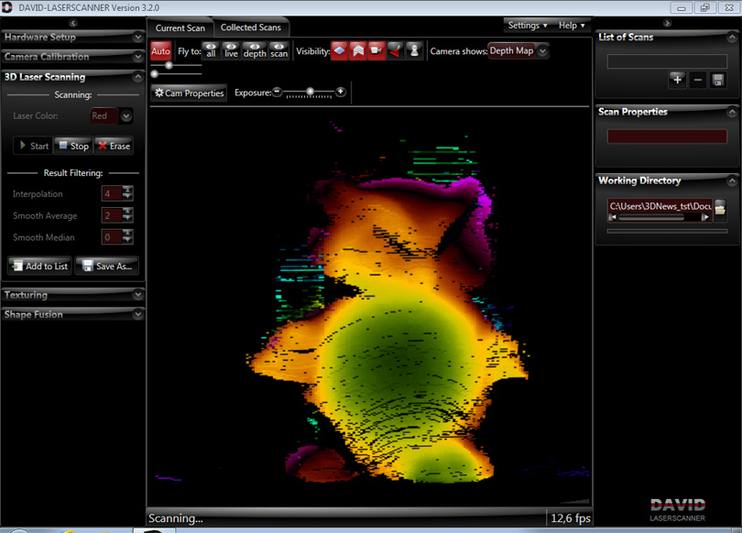Click the Fly to depth icon

point(255,50)
